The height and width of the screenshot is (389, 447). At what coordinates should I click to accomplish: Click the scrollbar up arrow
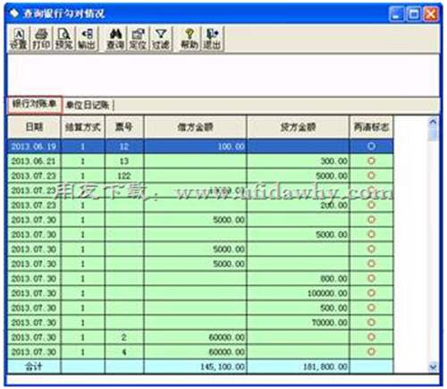click(x=433, y=122)
